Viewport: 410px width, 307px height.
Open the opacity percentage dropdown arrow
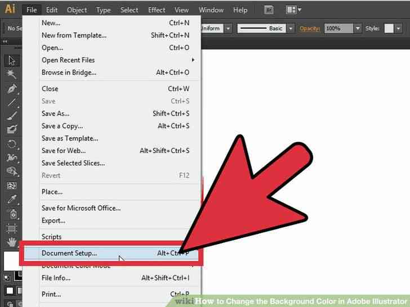(358, 28)
